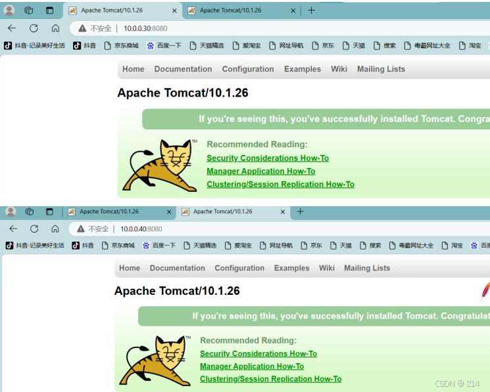Open the 搜索 bookmark in top browser
This screenshot has width=490, height=392.
click(385, 45)
